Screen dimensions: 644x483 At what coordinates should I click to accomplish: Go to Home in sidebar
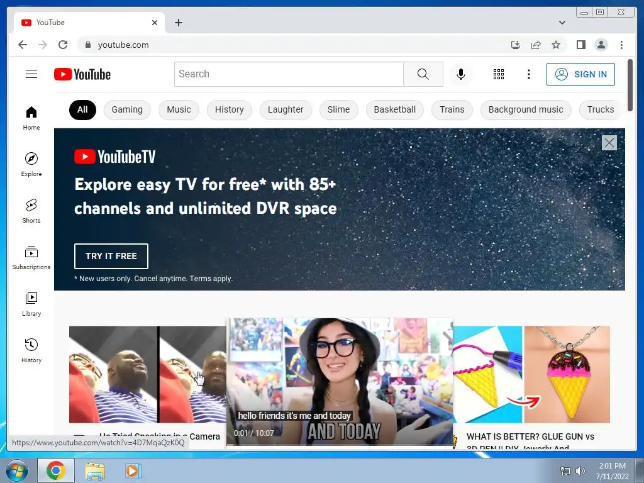coord(31,118)
